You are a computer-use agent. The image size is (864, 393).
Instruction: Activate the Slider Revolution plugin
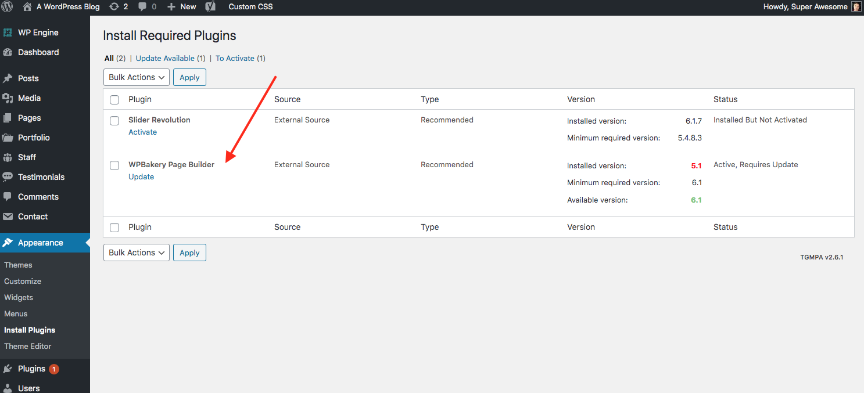[143, 132]
